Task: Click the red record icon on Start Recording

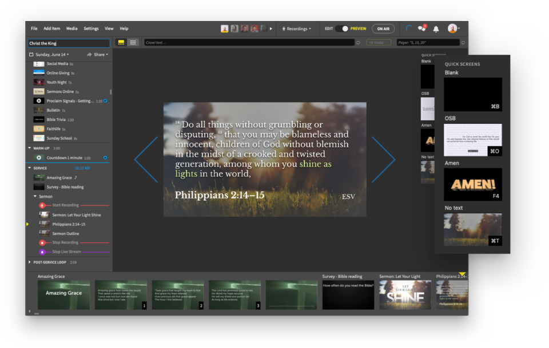Action: pyautogui.click(x=41, y=205)
